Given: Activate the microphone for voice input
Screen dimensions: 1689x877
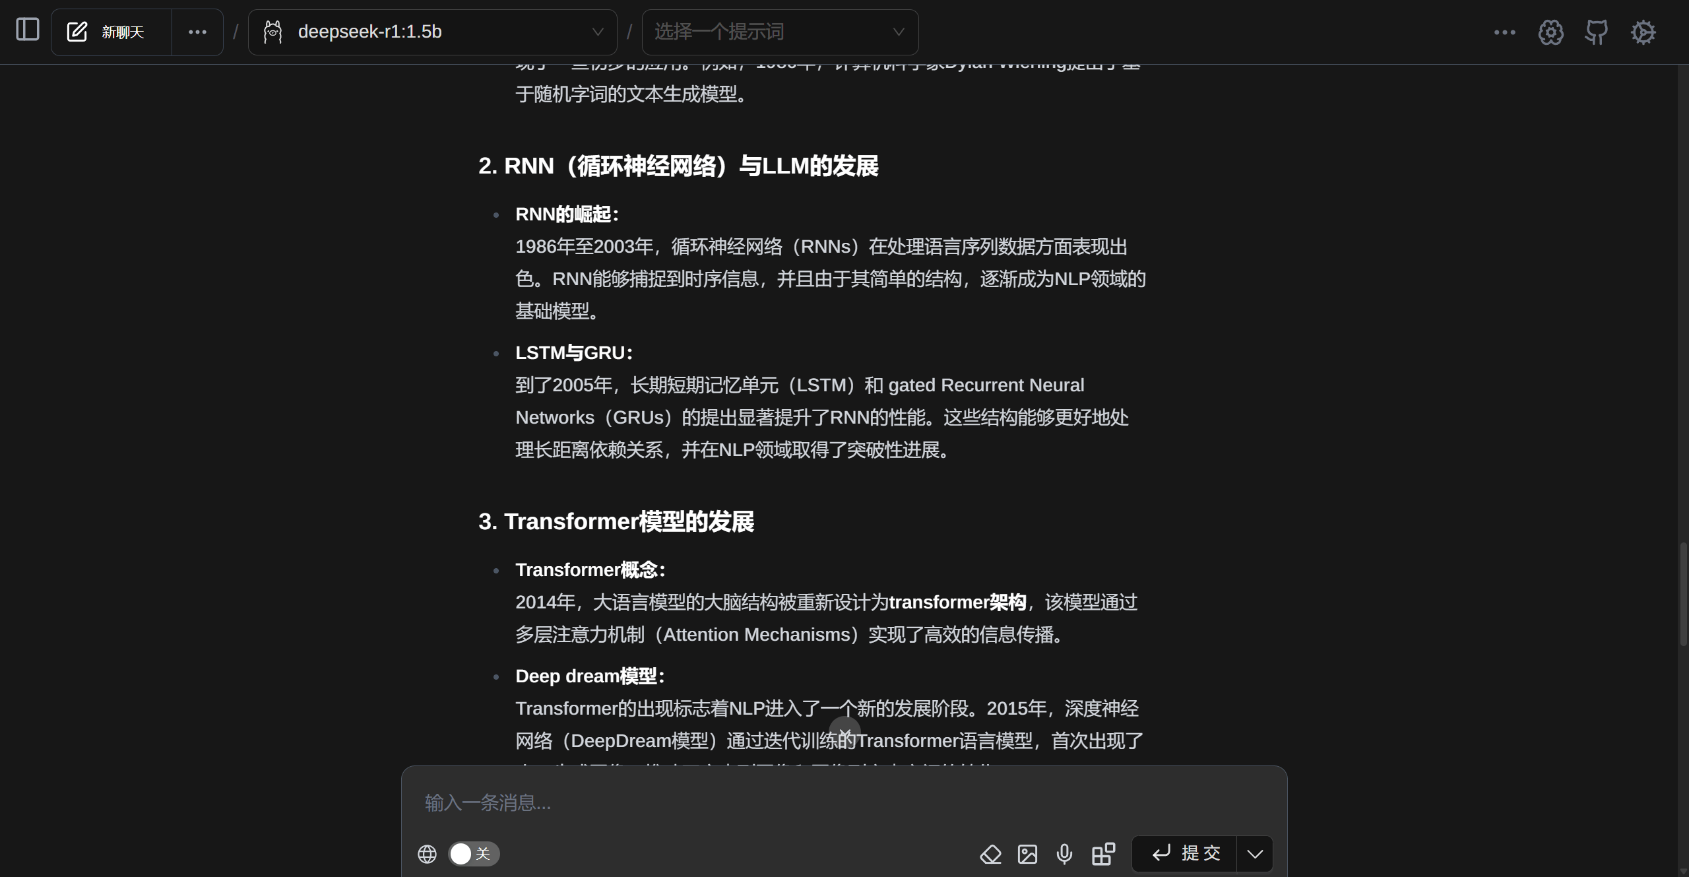Looking at the screenshot, I should click(x=1064, y=854).
